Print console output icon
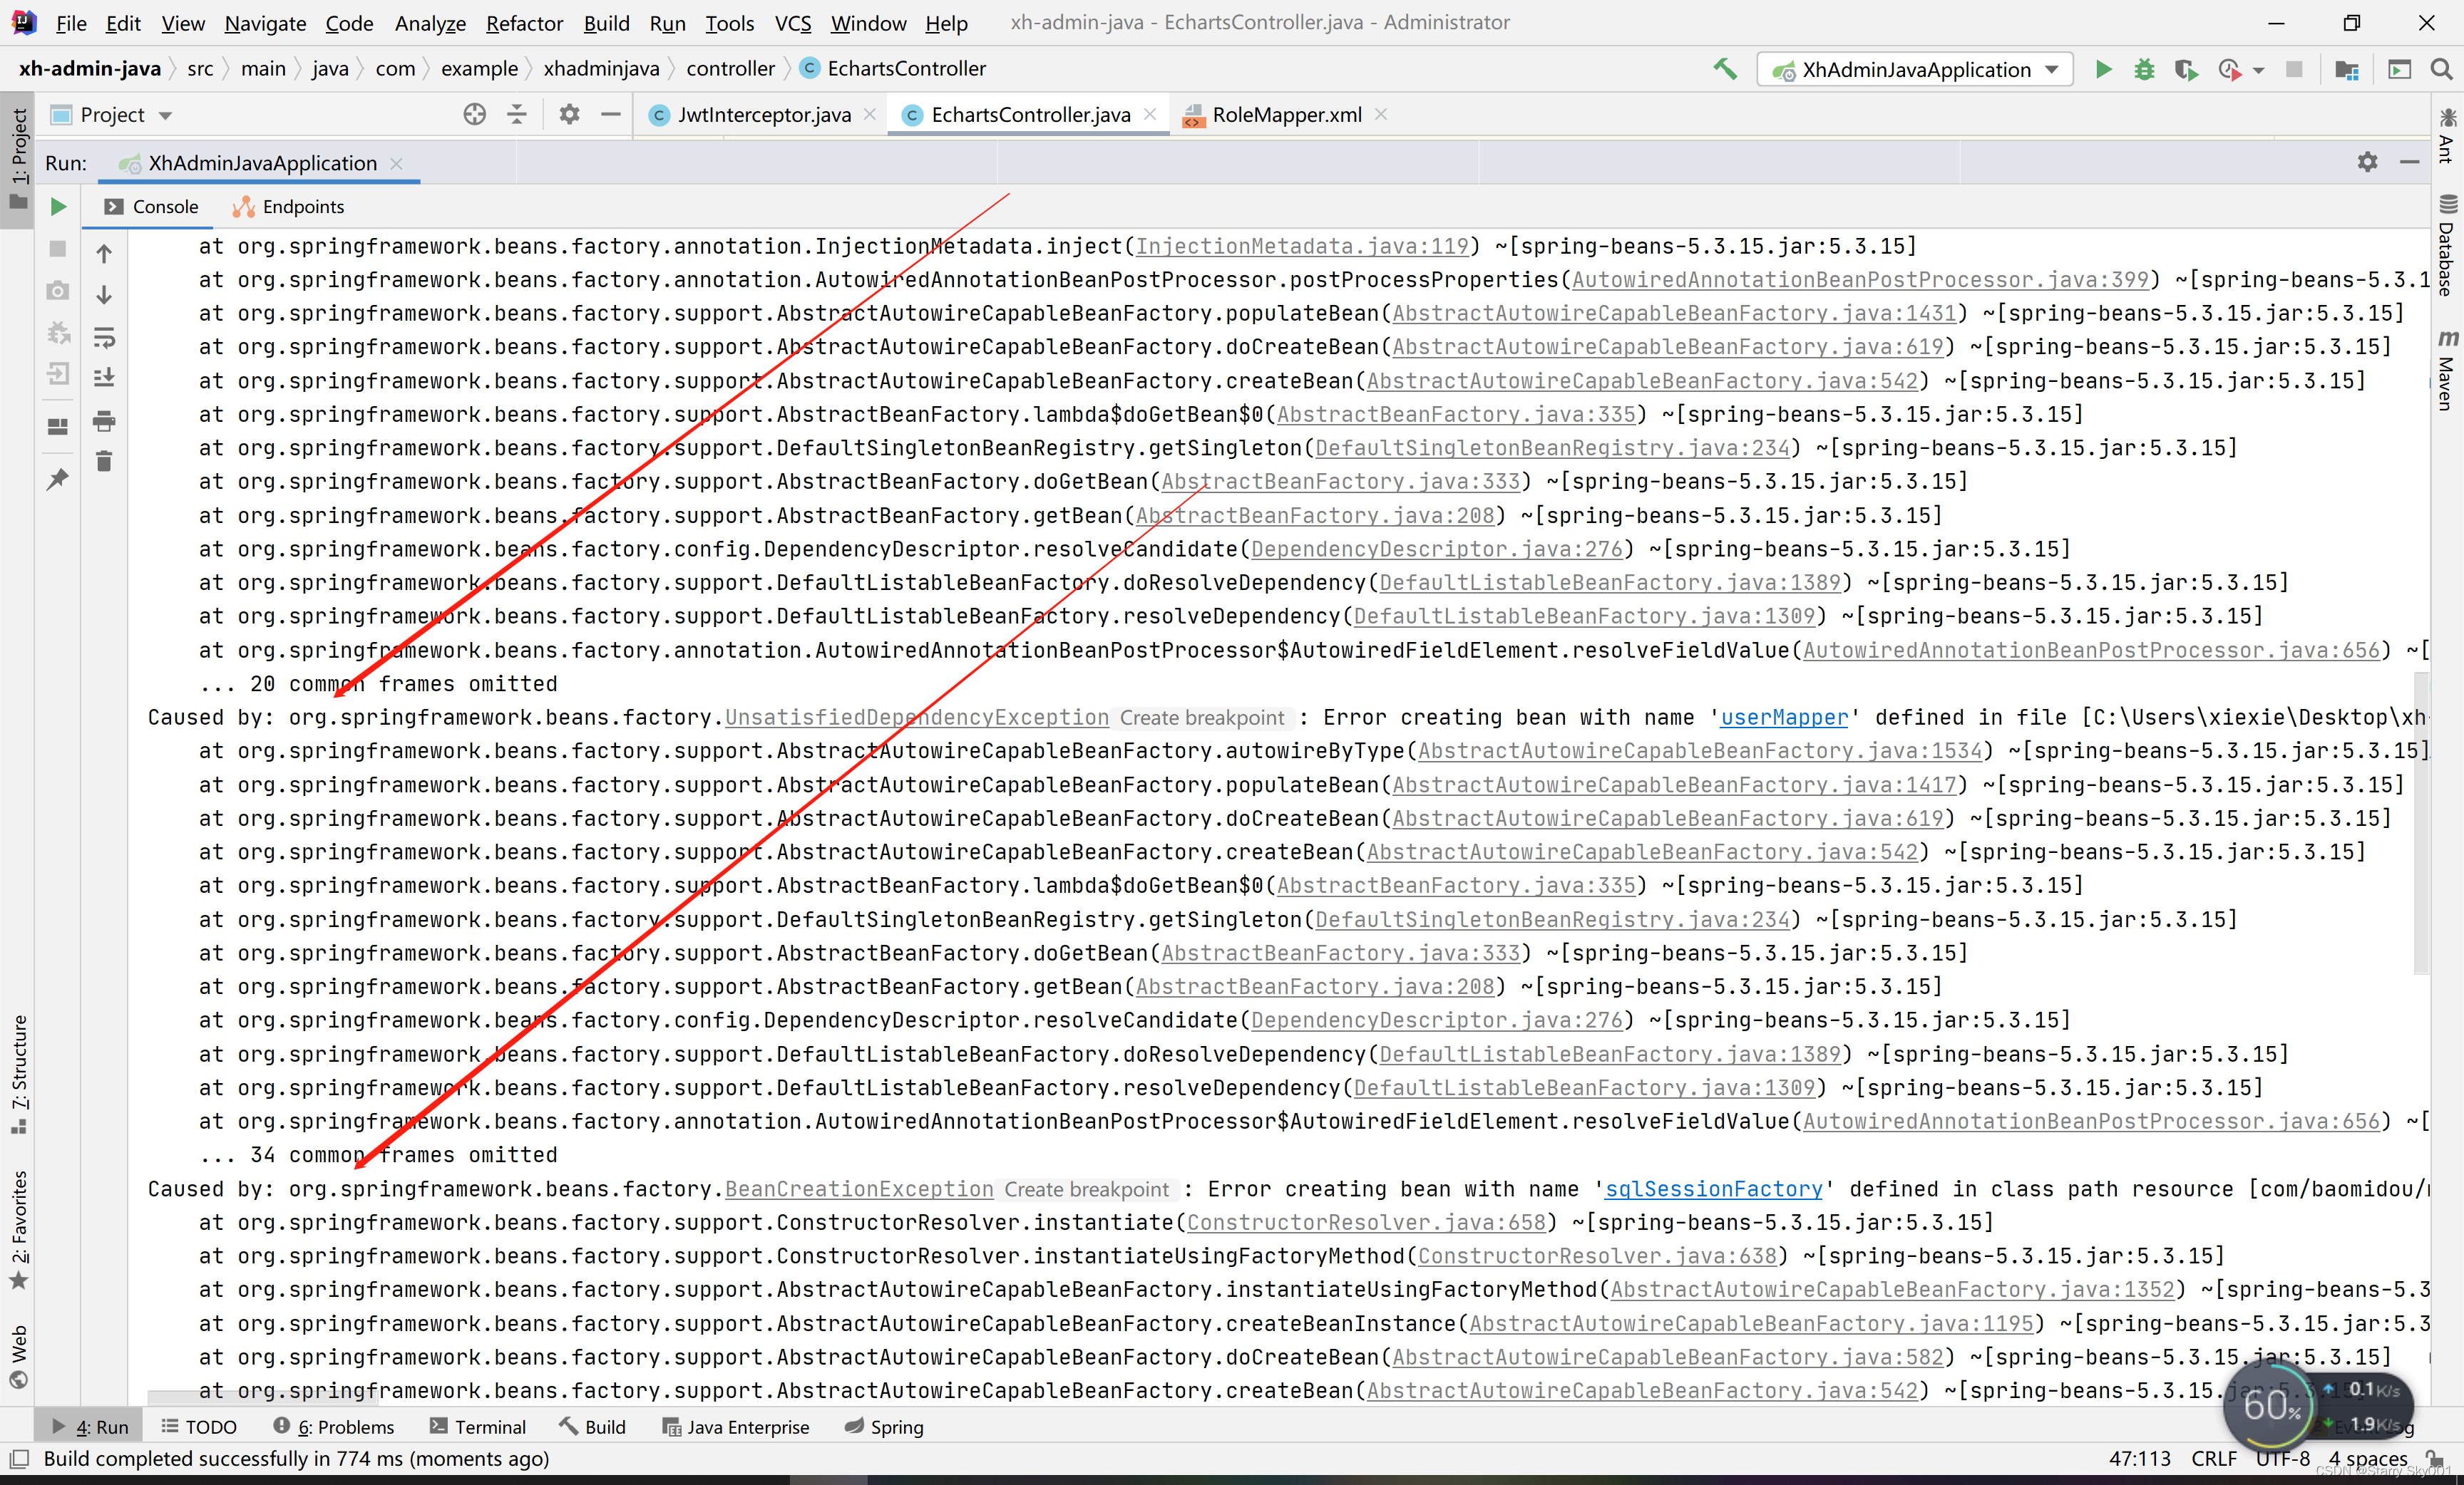The height and width of the screenshot is (1485, 2464). click(x=104, y=420)
